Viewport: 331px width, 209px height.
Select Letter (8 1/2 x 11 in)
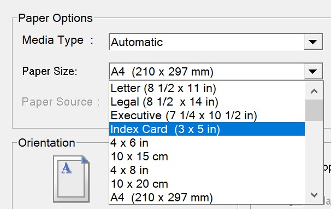207,88
